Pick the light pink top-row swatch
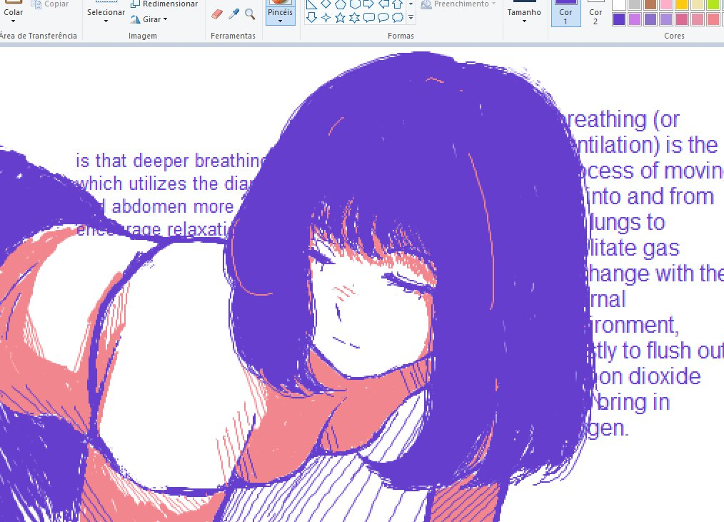The image size is (724, 522). (666, 4)
